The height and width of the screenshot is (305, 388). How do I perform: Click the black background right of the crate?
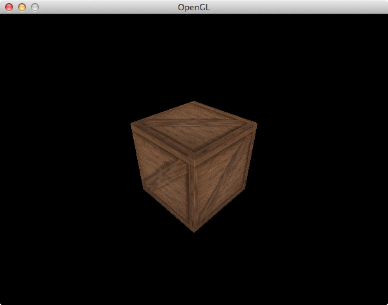pos(323,168)
